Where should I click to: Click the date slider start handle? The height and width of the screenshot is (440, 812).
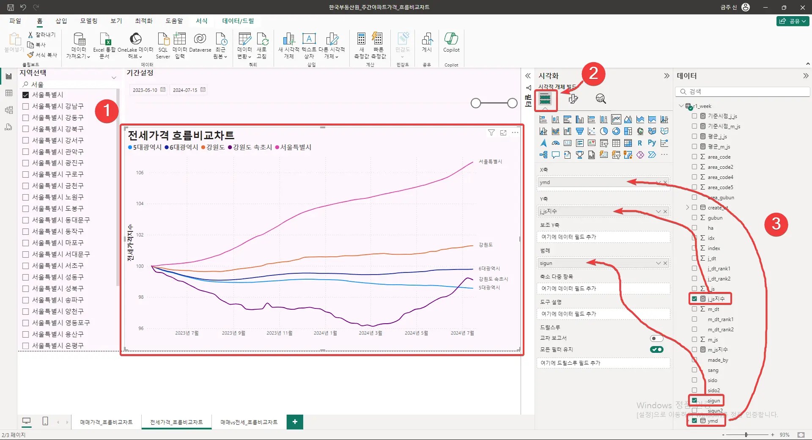[476, 103]
